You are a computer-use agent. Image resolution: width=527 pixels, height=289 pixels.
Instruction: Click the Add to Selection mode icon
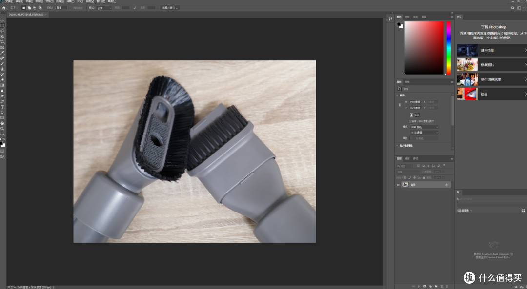(x=29, y=8)
